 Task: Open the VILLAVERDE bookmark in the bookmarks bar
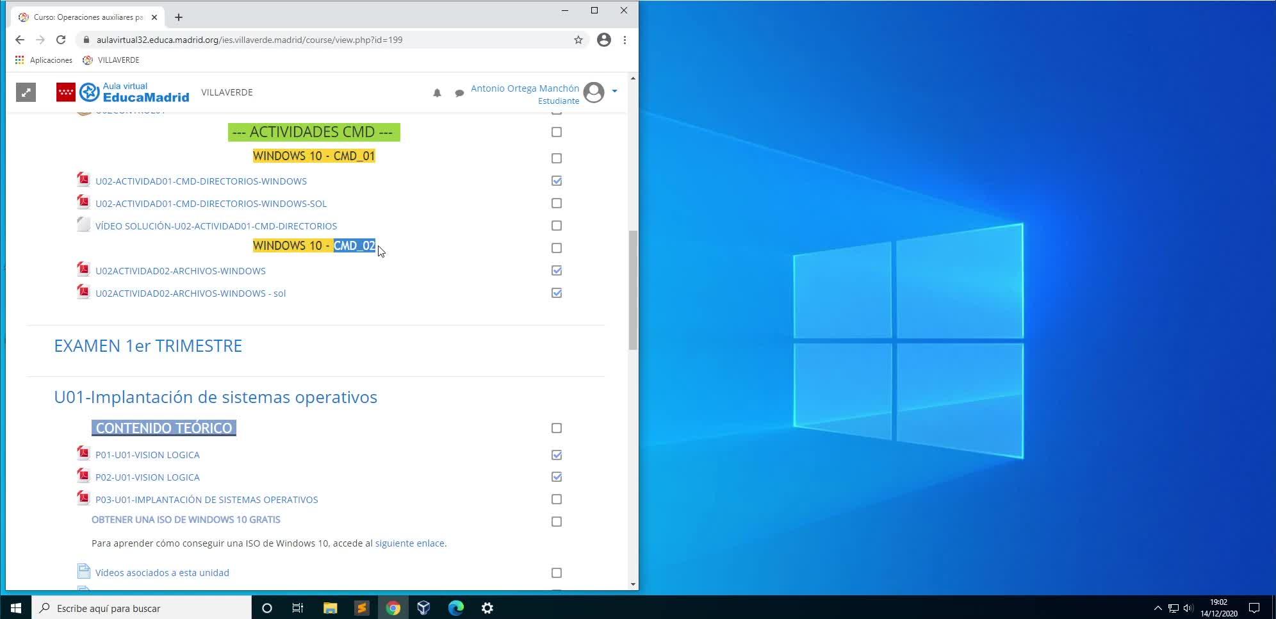click(111, 60)
